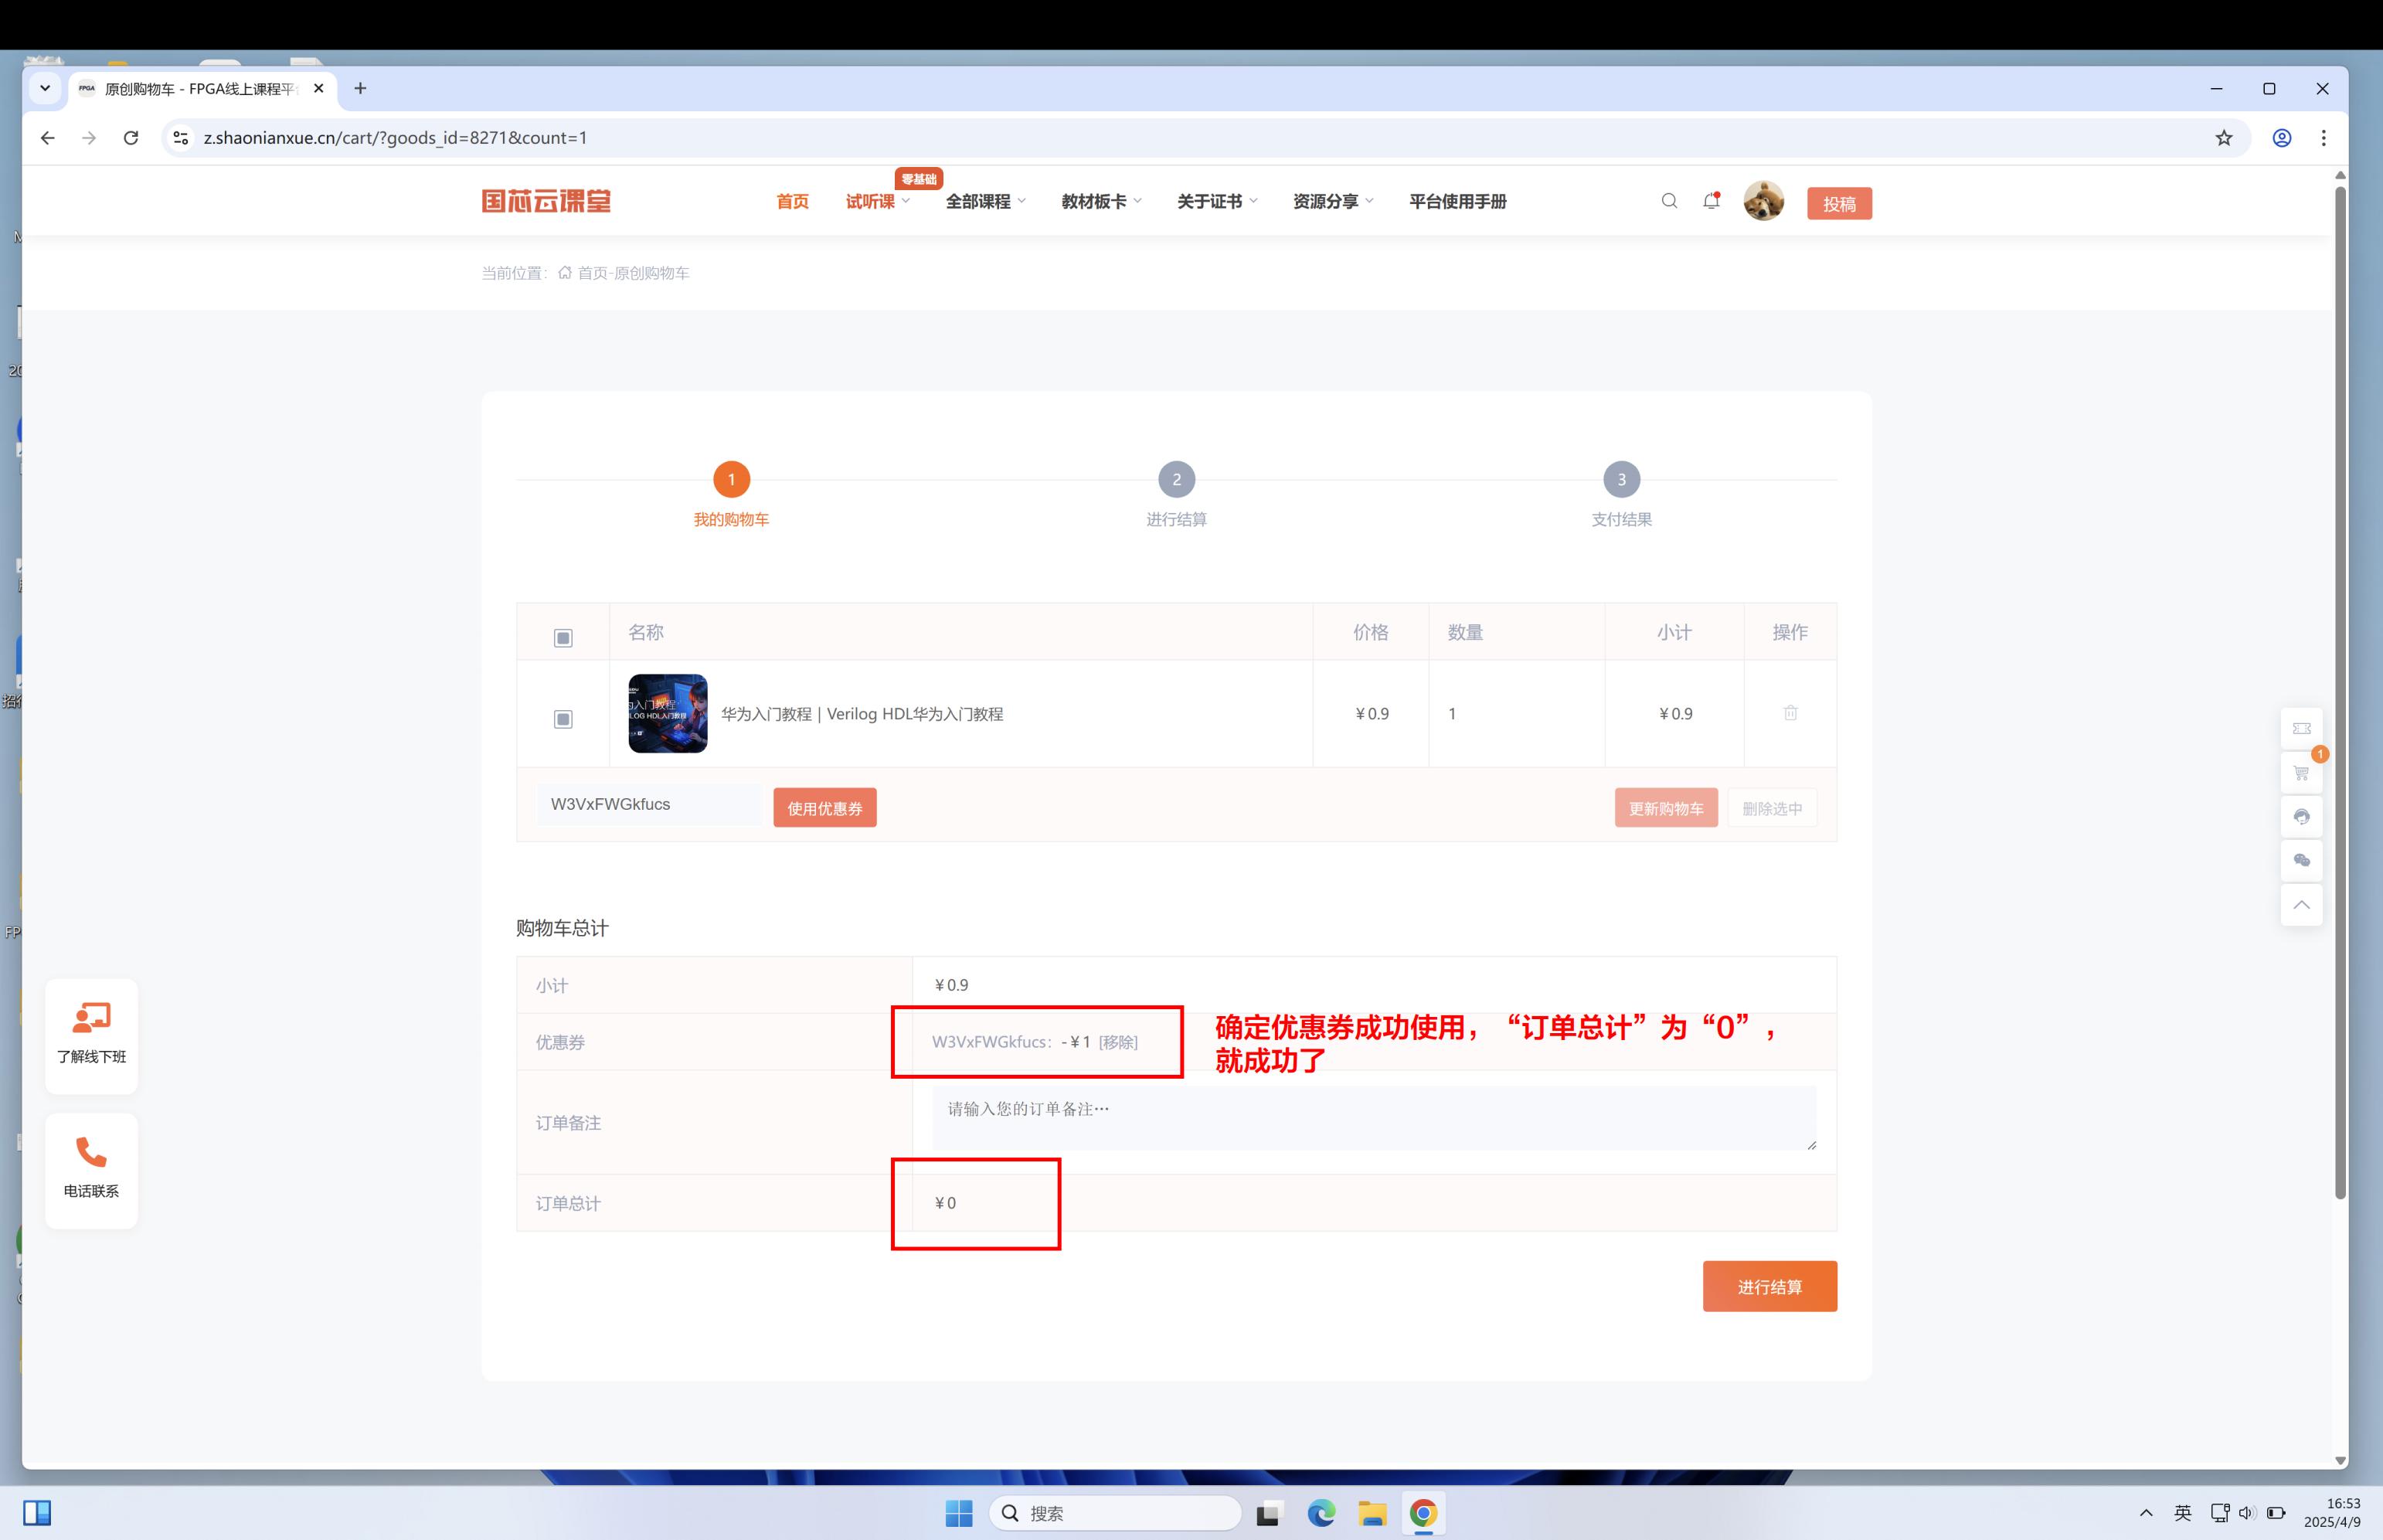Delete the Verilog course via trash icon
This screenshot has height=1540, width=2383.
click(1790, 713)
